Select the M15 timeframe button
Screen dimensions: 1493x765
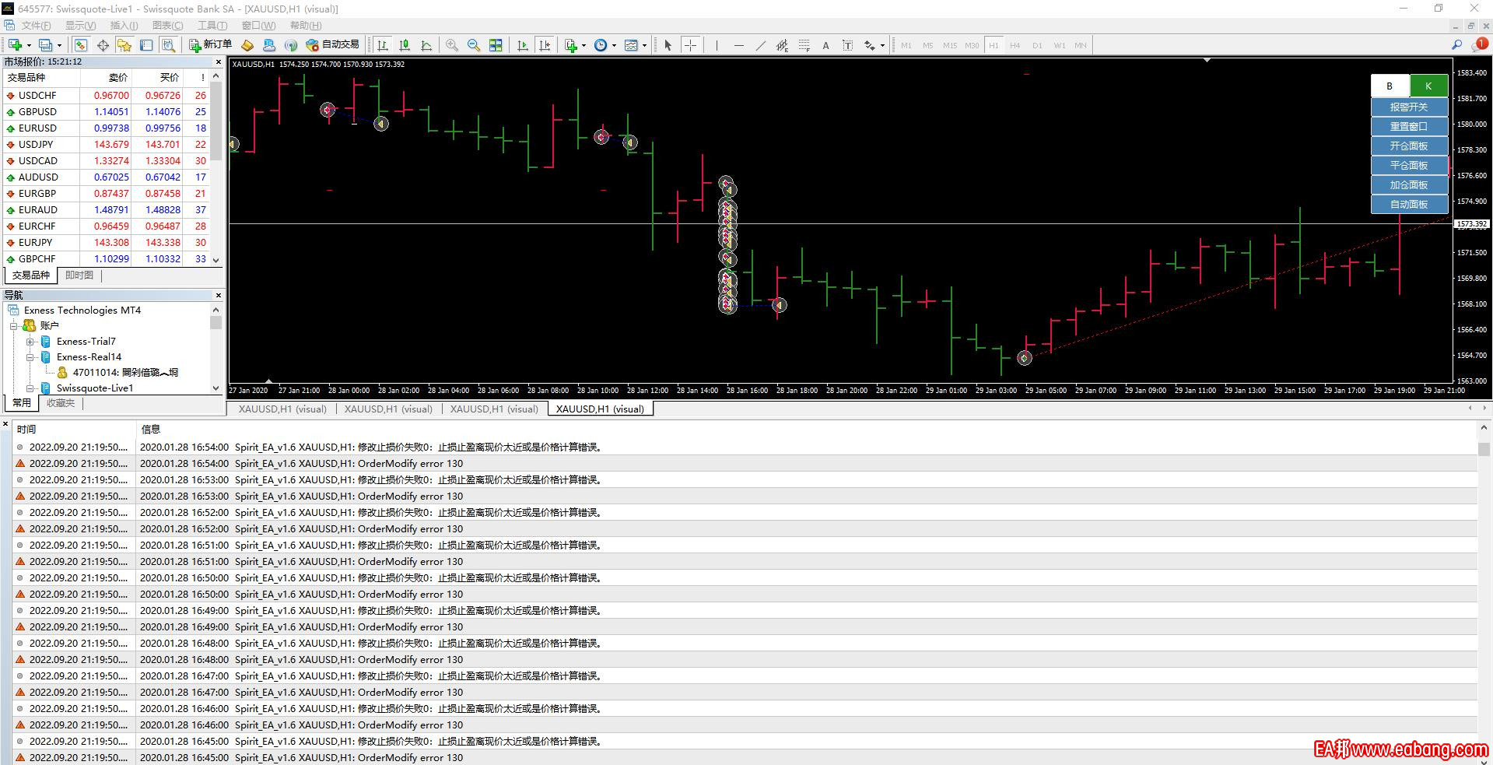(x=949, y=45)
